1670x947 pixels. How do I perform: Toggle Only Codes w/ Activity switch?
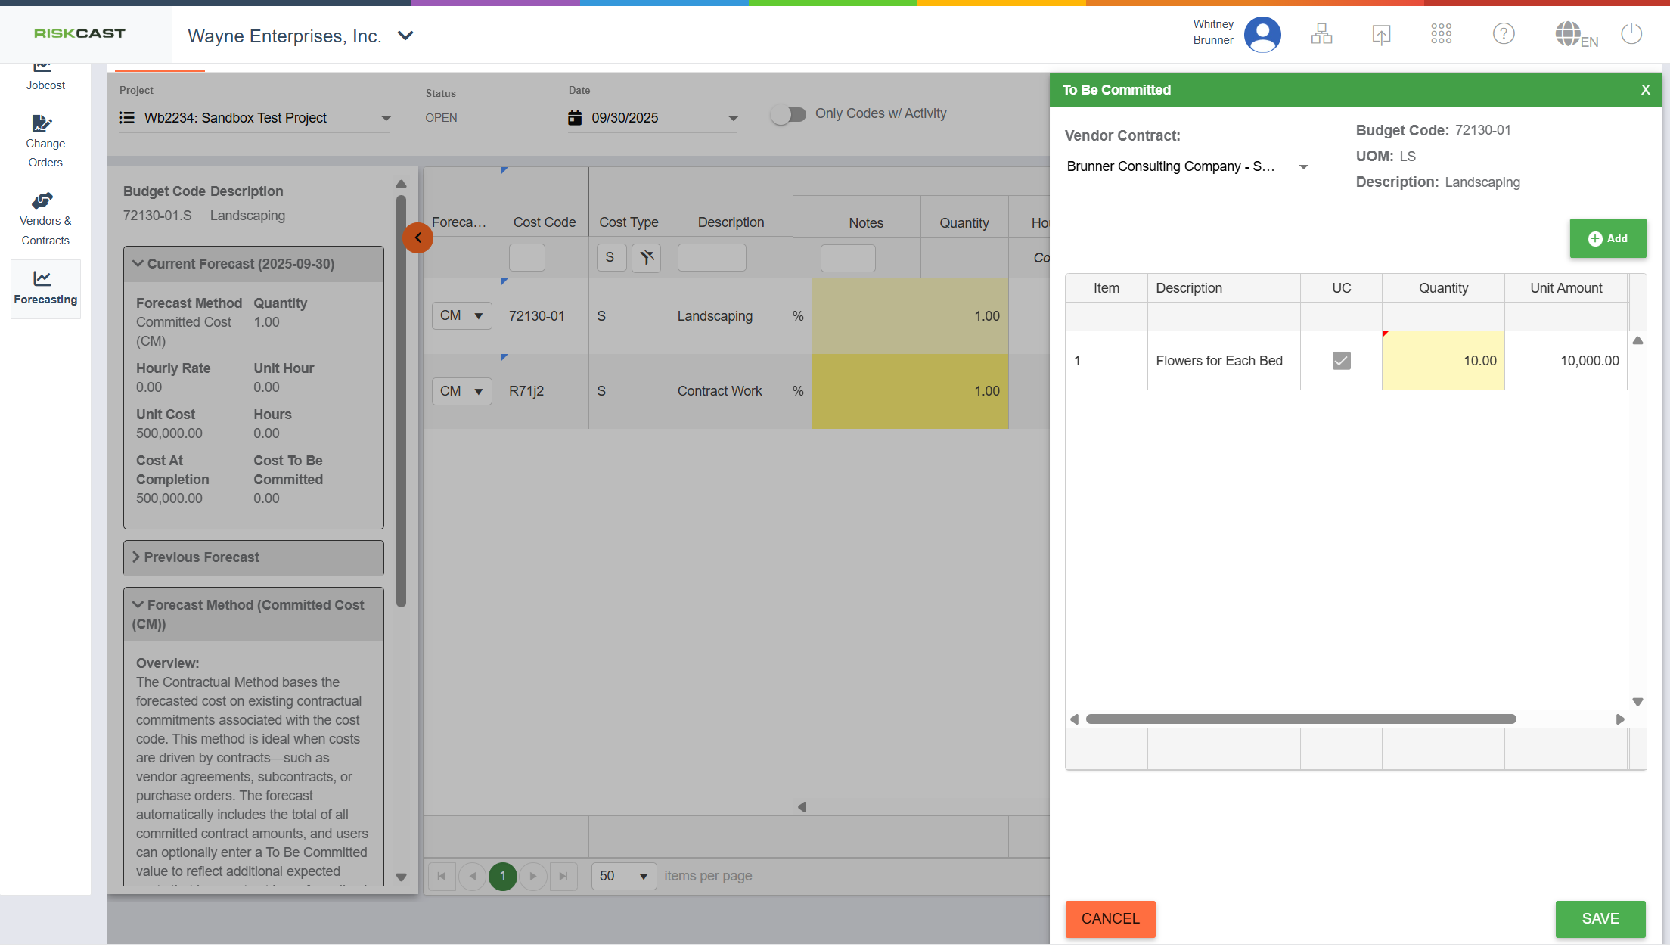(x=789, y=114)
